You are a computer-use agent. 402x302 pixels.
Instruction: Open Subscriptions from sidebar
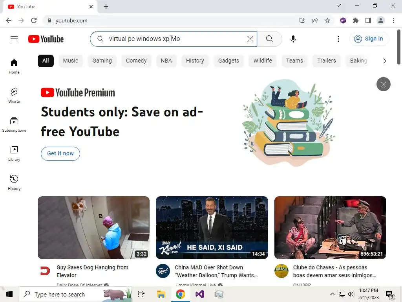(14, 125)
